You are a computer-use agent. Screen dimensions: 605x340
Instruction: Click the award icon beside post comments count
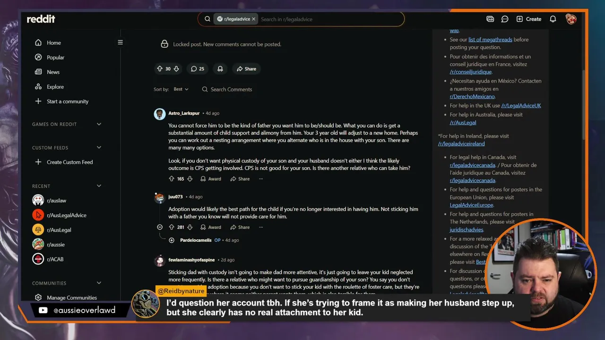point(220,69)
